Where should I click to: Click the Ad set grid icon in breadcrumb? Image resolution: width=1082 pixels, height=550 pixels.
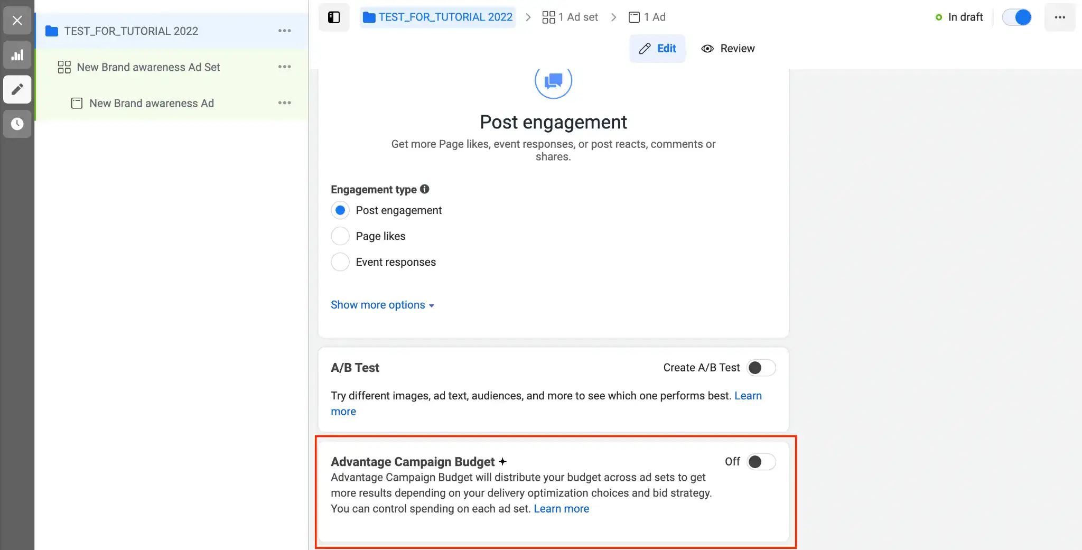548,17
